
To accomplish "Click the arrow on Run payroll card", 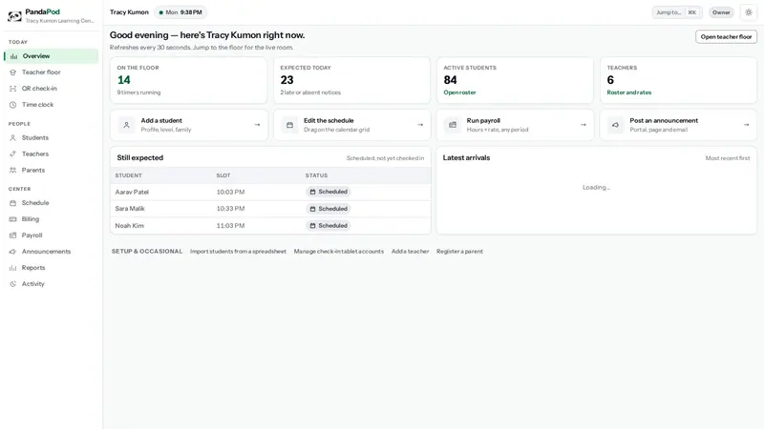I will (584, 125).
